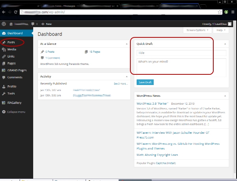Image resolution: width=237 pixels, height=181 pixels.
Task: Switch to the Messages browser tab
Action: click(60, 6)
